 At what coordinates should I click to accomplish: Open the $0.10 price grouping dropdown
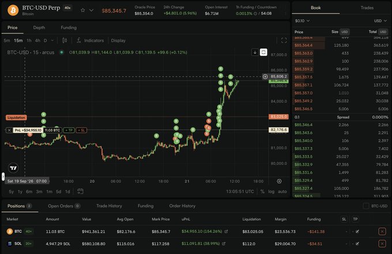click(302, 21)
